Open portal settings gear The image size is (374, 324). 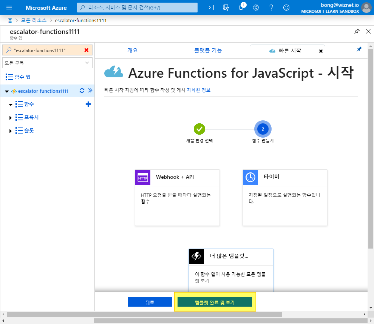point(256,8)
